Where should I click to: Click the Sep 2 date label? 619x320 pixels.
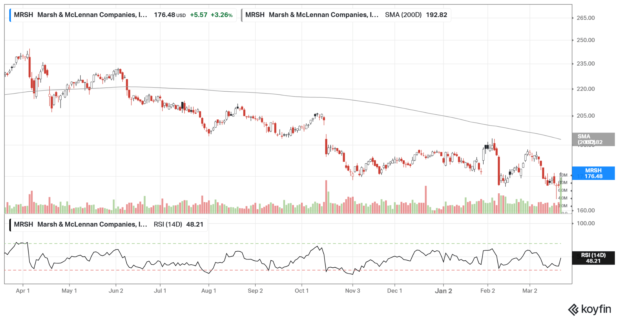click(x=255, y=291)
